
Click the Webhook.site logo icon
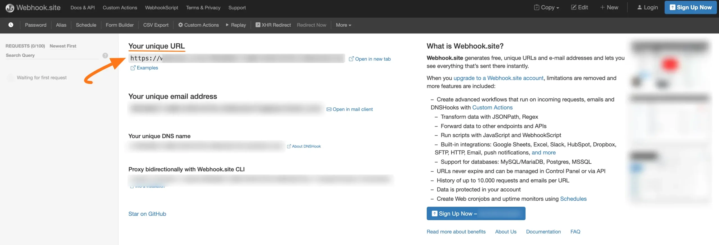10,8
